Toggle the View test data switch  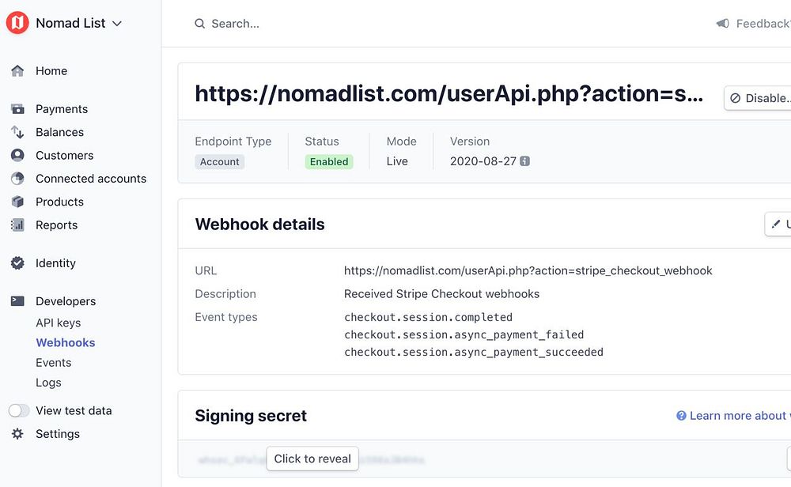pos(19,411)
